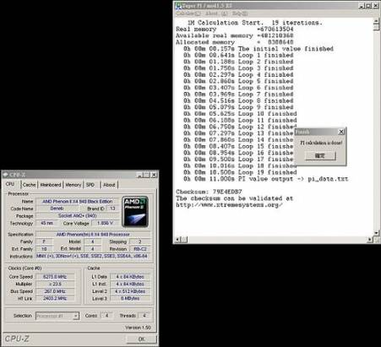Viewport: 381px width, 347px height.
Task: Open the About menu in Super PI
Action: point(216,14)
